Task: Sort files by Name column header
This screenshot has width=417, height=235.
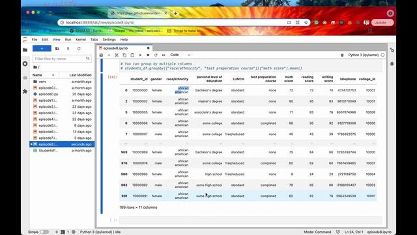Action: click(44, 75)
